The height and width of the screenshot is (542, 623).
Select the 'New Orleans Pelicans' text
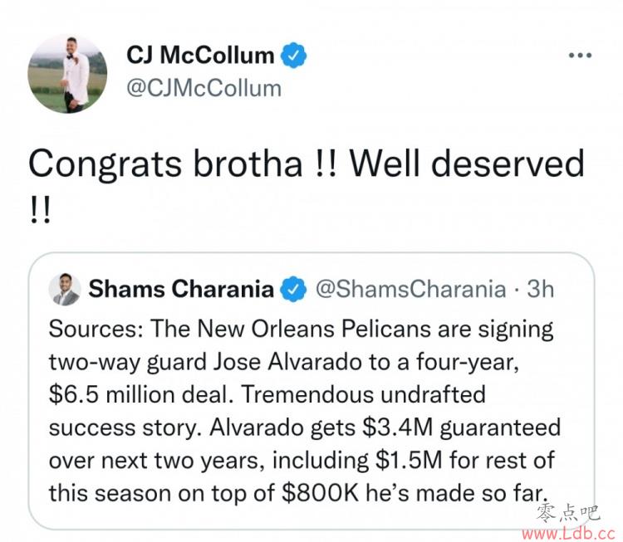click(x=314, y=330)
